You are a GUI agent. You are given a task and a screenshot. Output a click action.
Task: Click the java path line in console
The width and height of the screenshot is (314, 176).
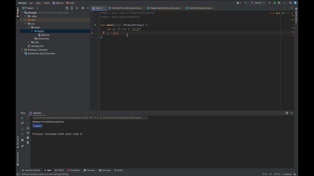pyautogui.click(x=90, y=118)
